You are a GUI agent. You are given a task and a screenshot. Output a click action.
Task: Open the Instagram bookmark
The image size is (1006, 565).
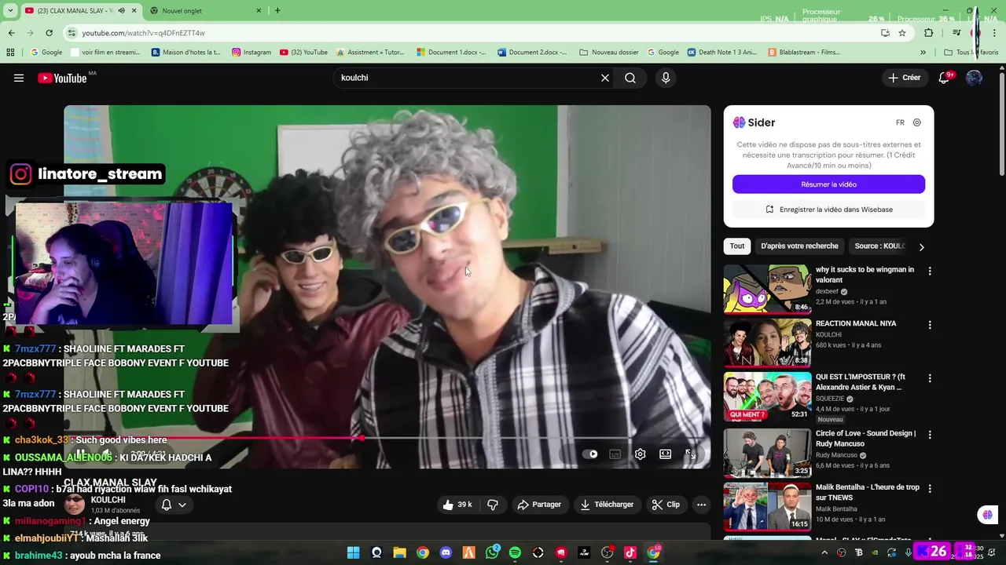[x=251, y=53]
